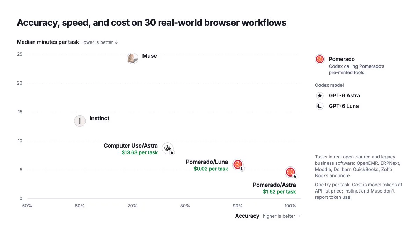The width and height of the screenshot is (419, 235).
Task: Click the 'Accuracy' x-axis label
Action: 247,216
